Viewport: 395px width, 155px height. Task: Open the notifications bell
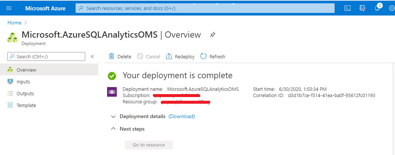click(377, 8)
